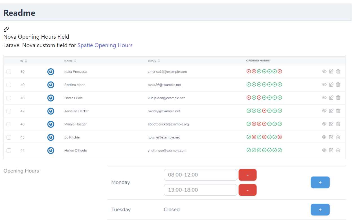Click email tania36@example.net
360x220 pixels.
164,85
